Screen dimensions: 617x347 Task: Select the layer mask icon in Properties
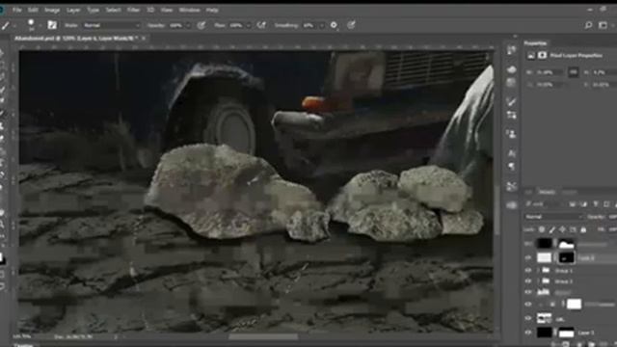click(x=542, y=56)
